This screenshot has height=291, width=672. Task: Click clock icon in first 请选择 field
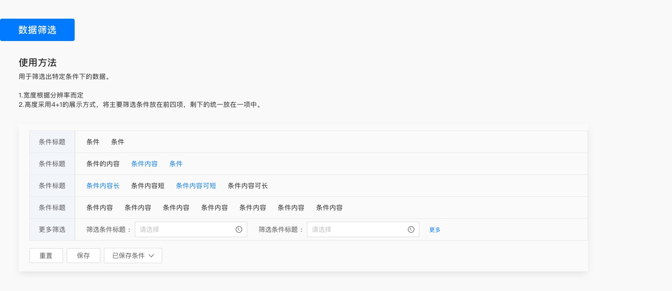click(239, 229)
